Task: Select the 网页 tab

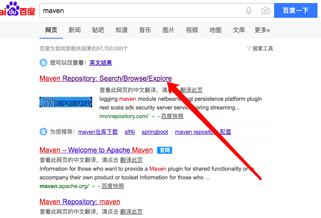Action: tap(51, 30)
